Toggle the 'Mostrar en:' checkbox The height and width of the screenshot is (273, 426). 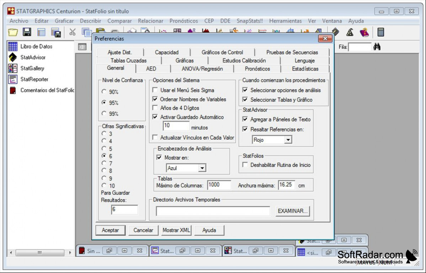pyautogui.click(x=159, y=158)
